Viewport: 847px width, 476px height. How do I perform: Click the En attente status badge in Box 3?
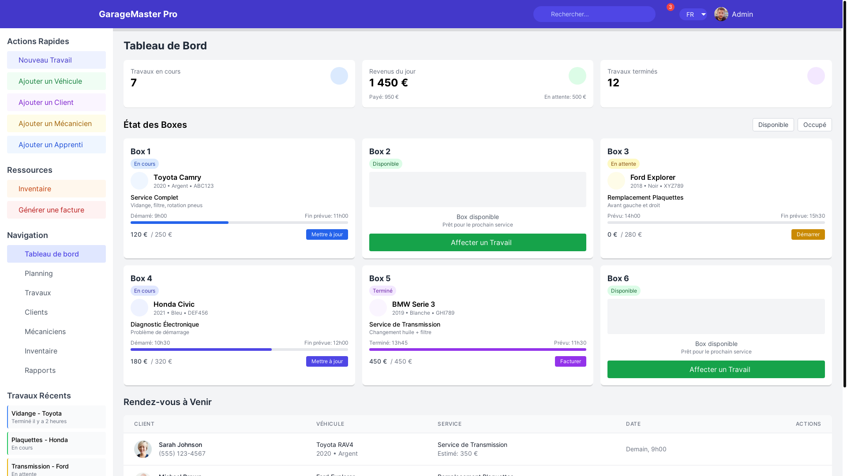pyautogui.click(x=623, y=164)
